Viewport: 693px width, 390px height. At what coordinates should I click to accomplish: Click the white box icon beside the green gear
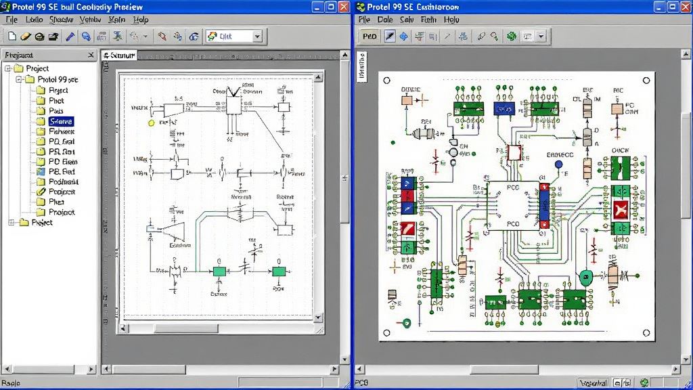527,37
